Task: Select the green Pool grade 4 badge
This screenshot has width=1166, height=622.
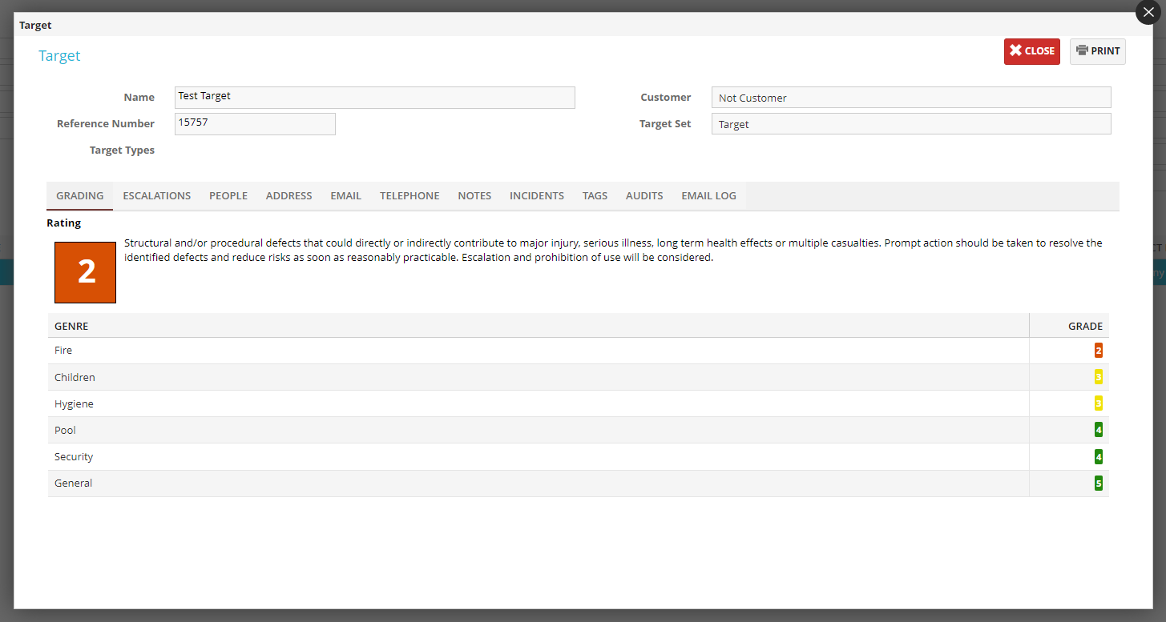Action: (1098, 430)
